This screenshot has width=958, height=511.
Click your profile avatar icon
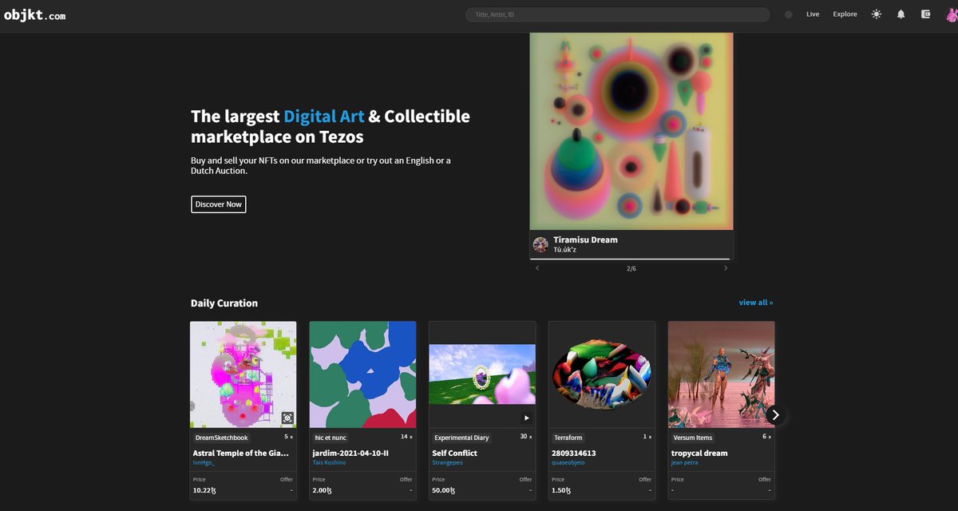click(x=949, y=14)
